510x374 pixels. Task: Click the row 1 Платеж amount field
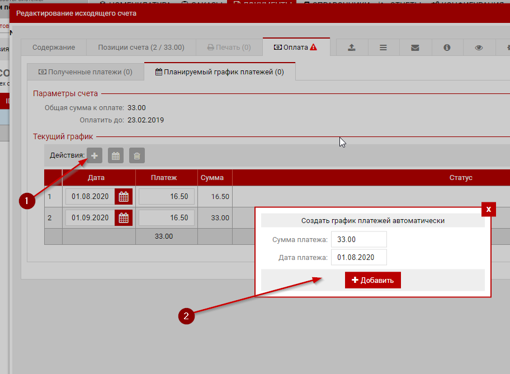point(167,197)
